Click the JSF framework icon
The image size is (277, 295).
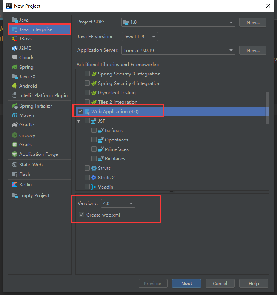pos(94,121)
